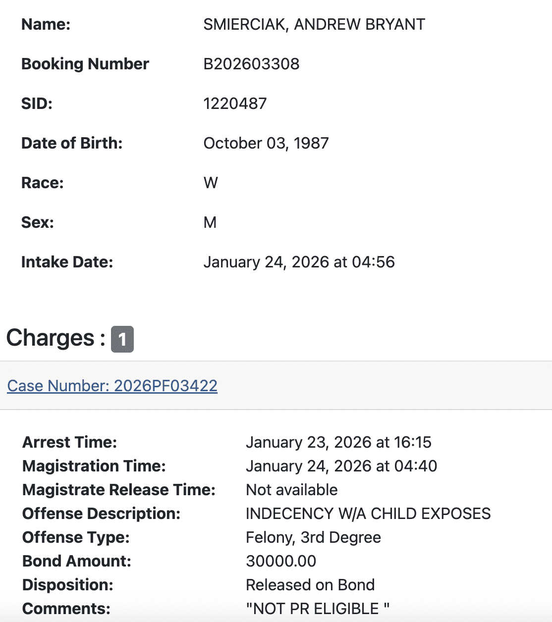Click the arrest time January 23, 2026 value

click(x=338, y=442)
